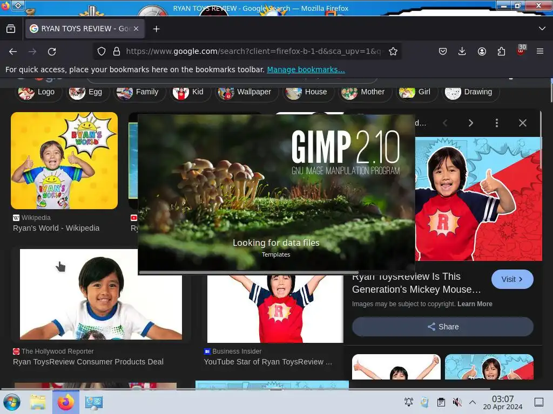Select the House filter chip

point(308,92)
